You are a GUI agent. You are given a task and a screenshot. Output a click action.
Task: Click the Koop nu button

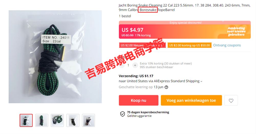(x=138, y=100)
